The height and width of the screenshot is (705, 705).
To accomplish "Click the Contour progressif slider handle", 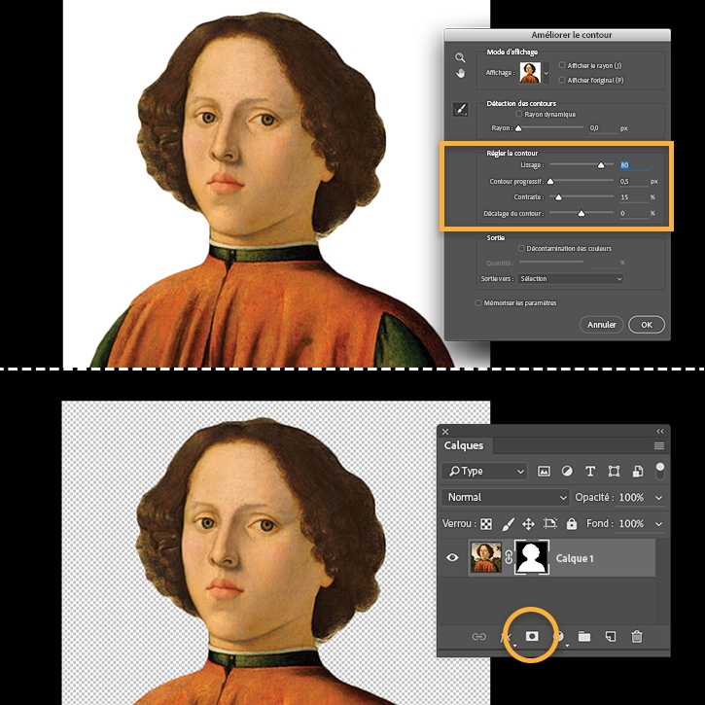I will [x=550, y=182].
